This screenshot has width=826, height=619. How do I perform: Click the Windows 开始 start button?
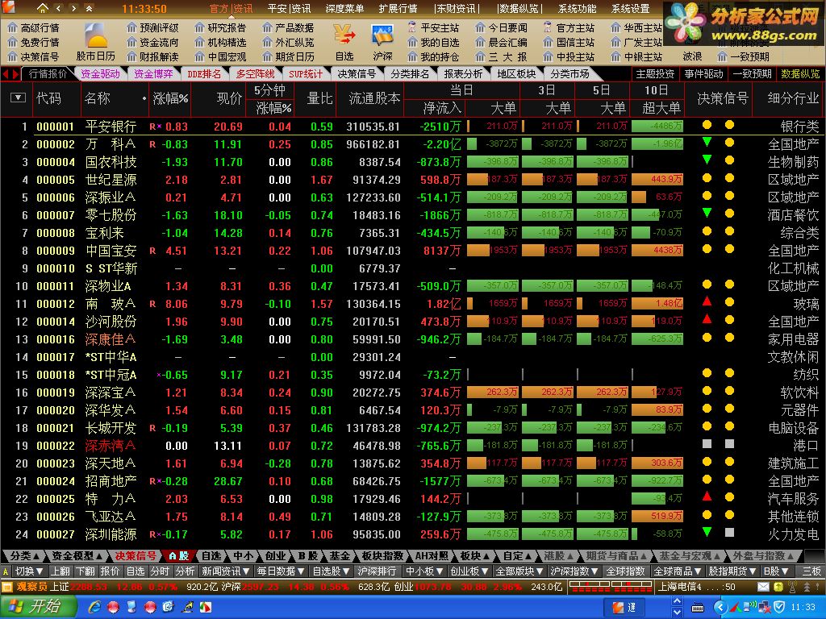point(37,607)
